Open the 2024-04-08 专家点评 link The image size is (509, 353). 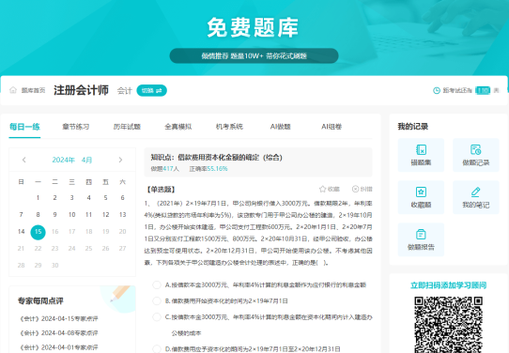click(59, 333)
